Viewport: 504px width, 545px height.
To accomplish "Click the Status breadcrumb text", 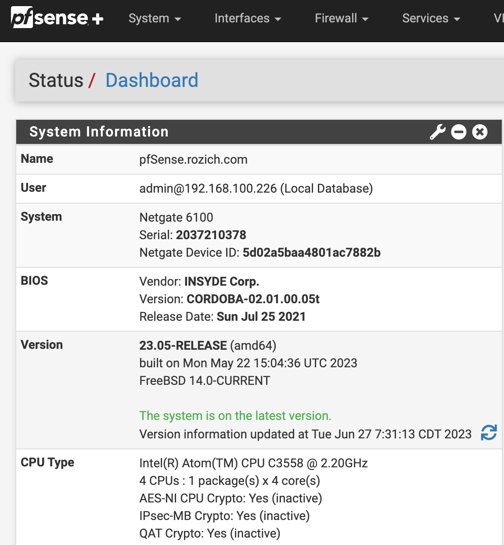I will pyautogui.click(x=56, y=80).
